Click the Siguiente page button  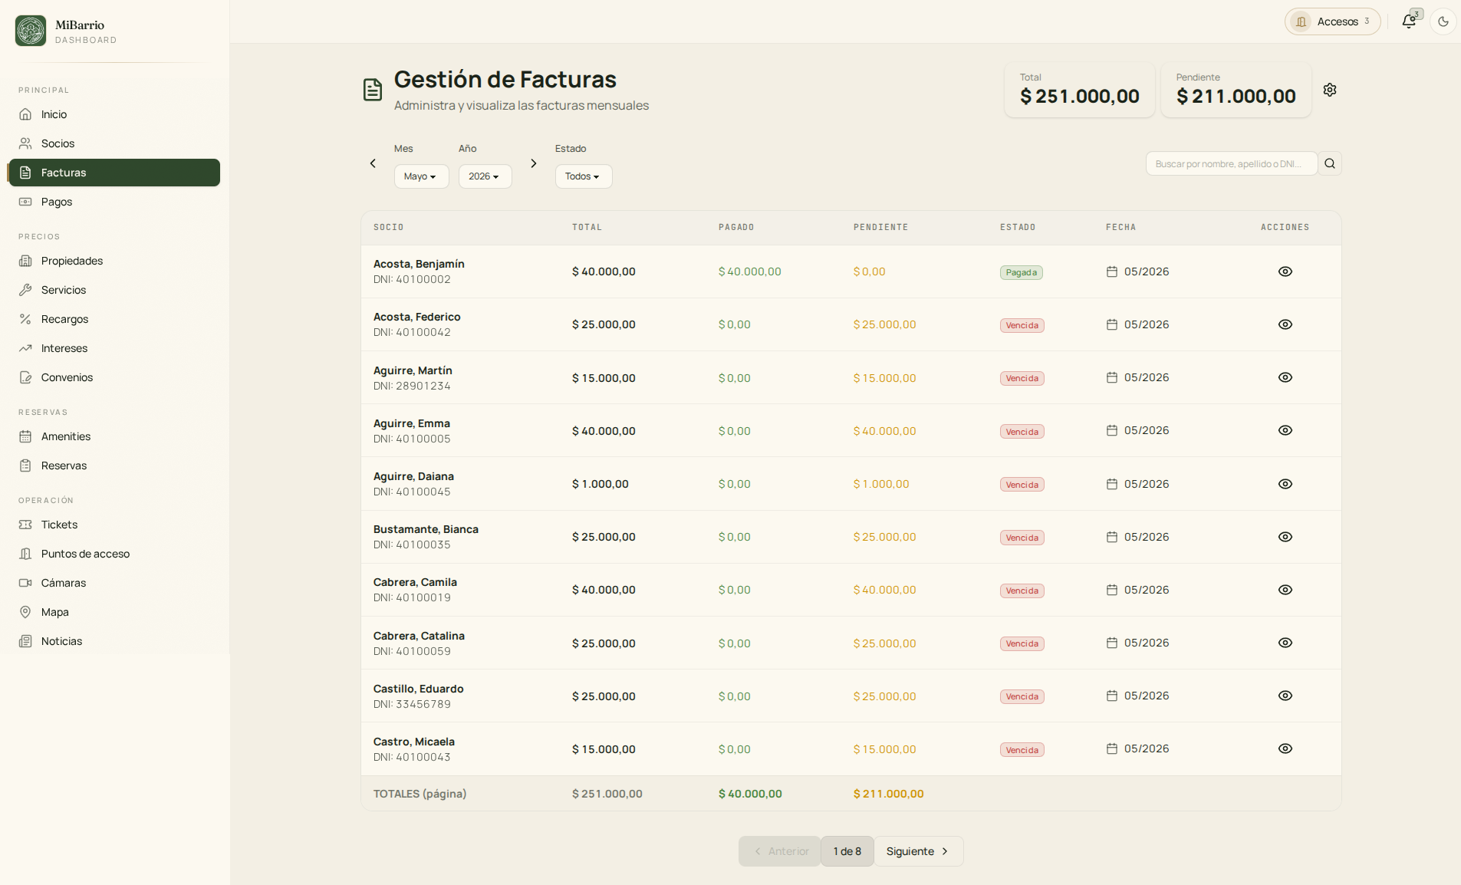coord(918,851)
